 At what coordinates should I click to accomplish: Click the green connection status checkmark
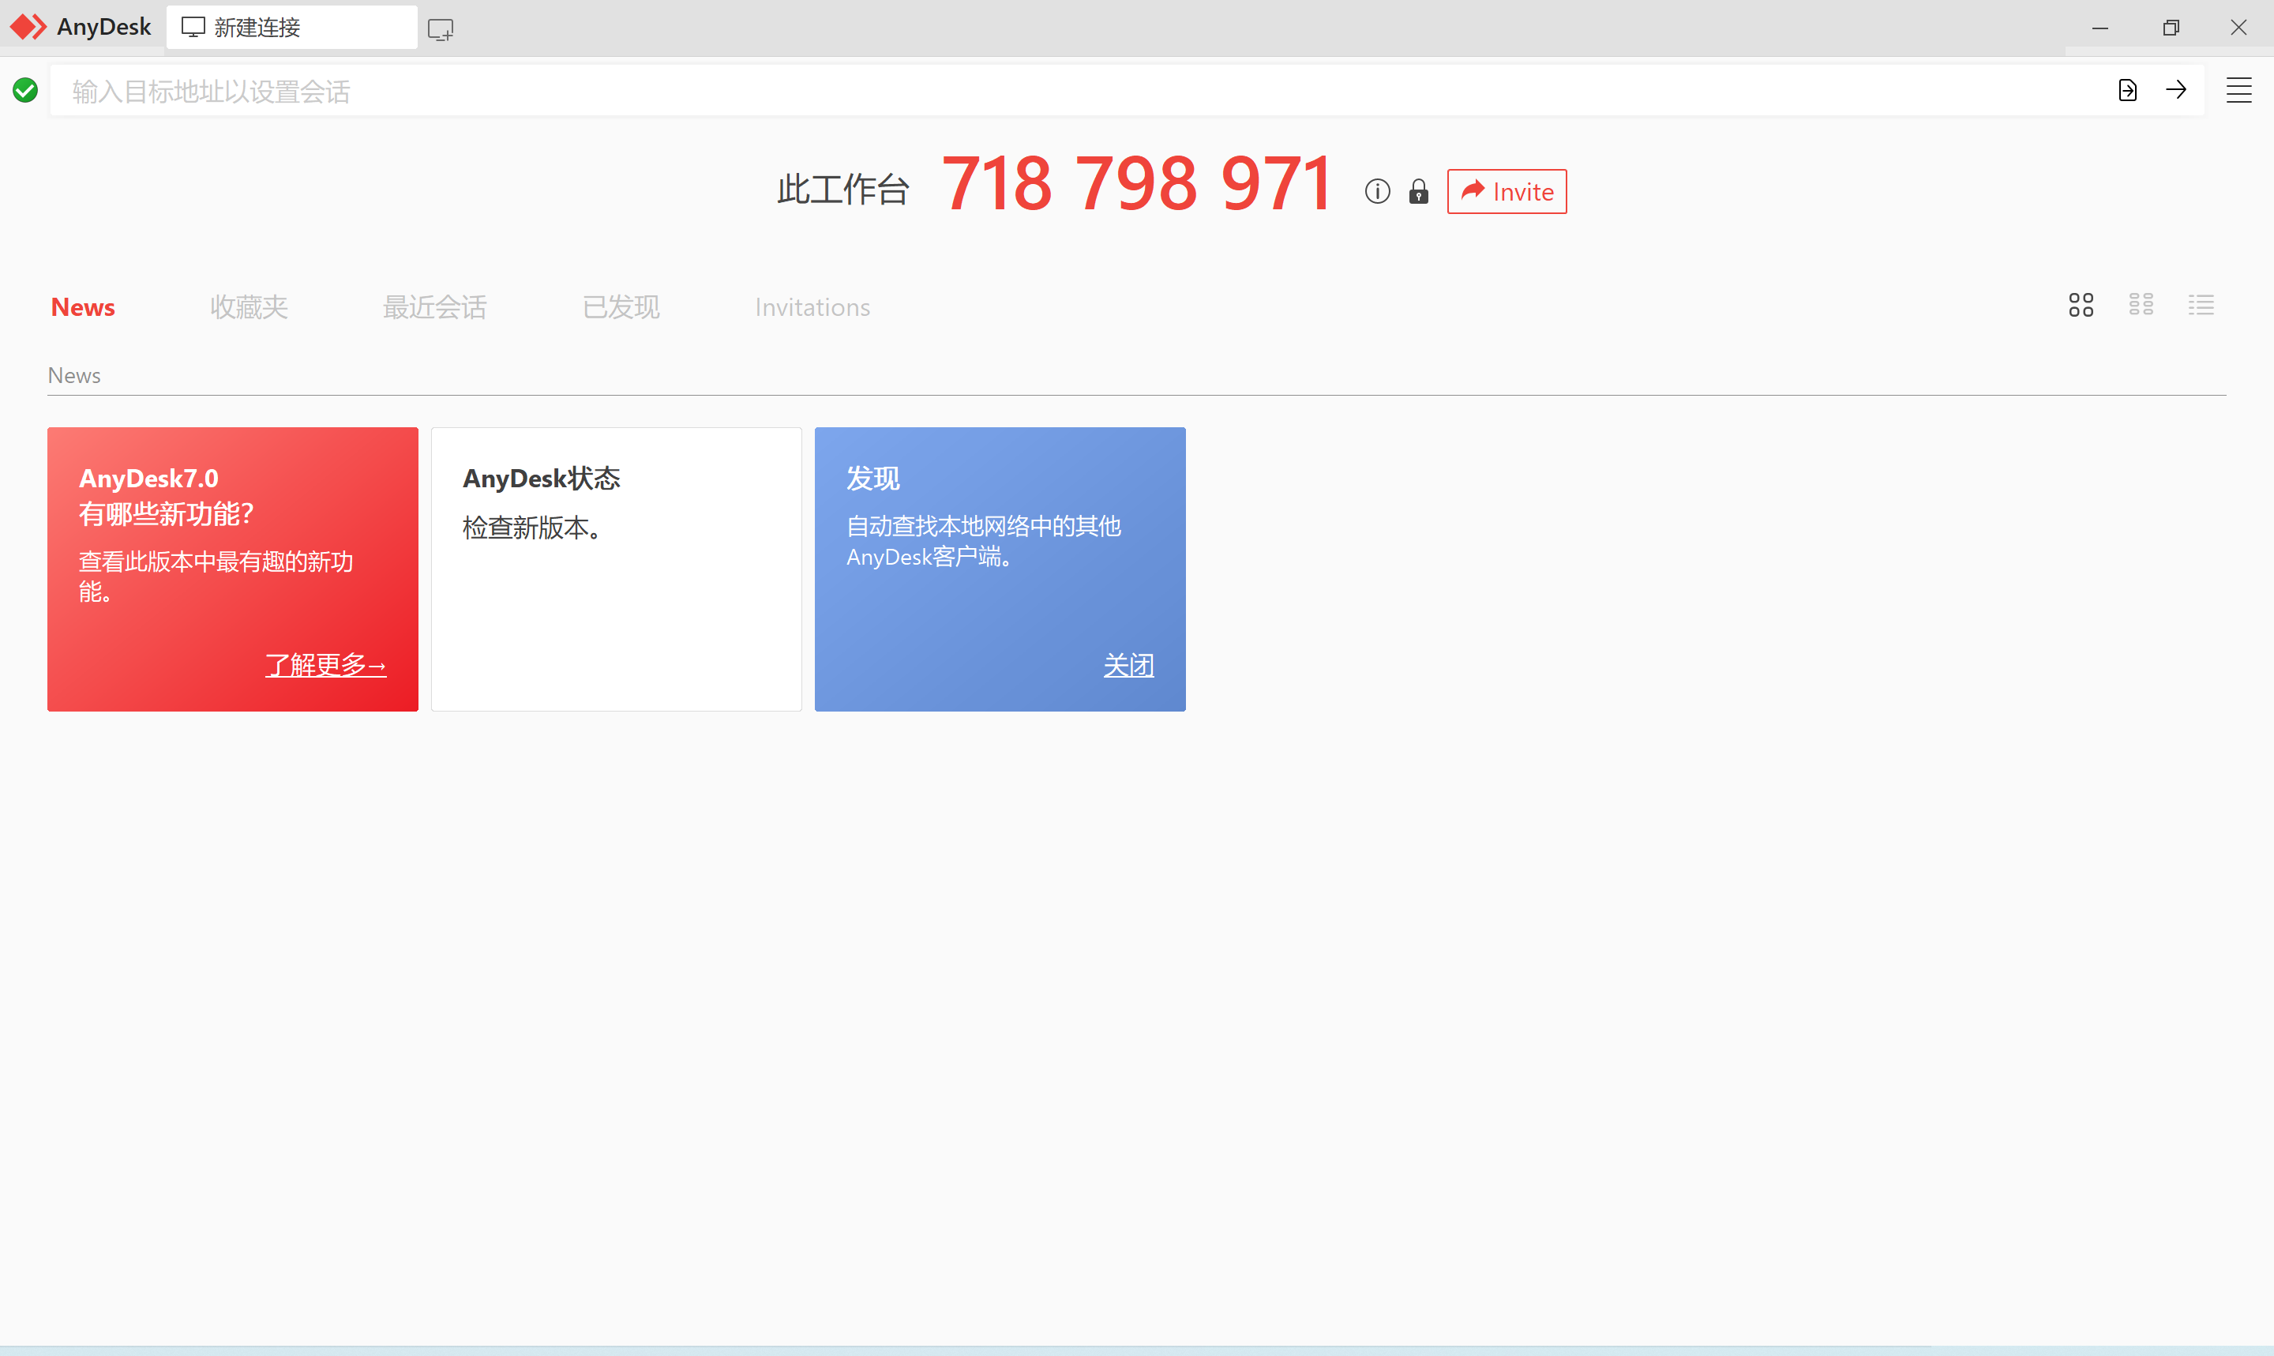pyautogui.click(x=25, y=88)
